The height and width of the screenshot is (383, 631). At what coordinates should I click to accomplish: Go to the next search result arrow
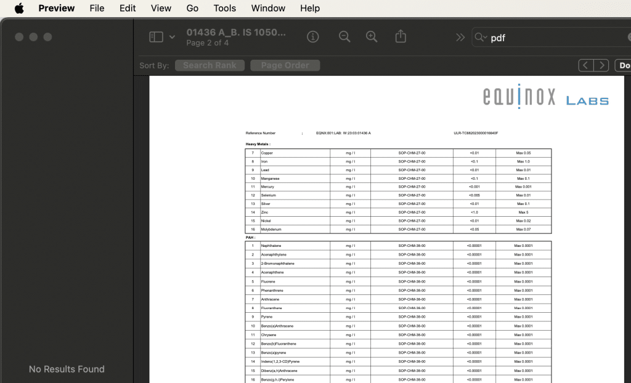[x=601, y=65]
